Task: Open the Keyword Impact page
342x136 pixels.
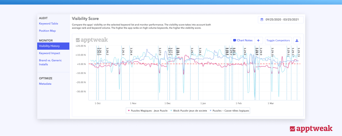Action: pyautogui.click(x=50, y=53)
